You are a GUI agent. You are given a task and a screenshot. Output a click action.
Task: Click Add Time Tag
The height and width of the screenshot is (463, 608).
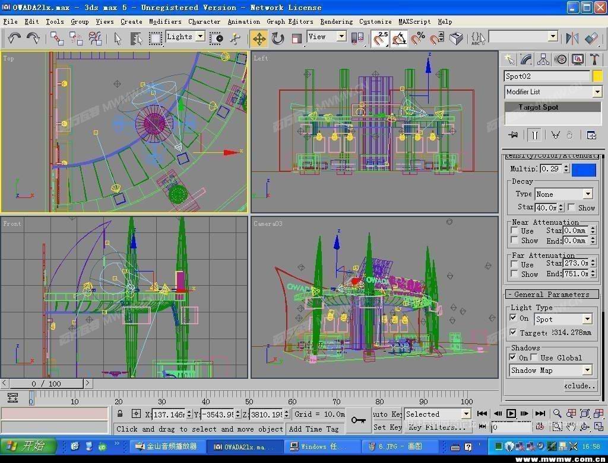[x=313, y=429]
